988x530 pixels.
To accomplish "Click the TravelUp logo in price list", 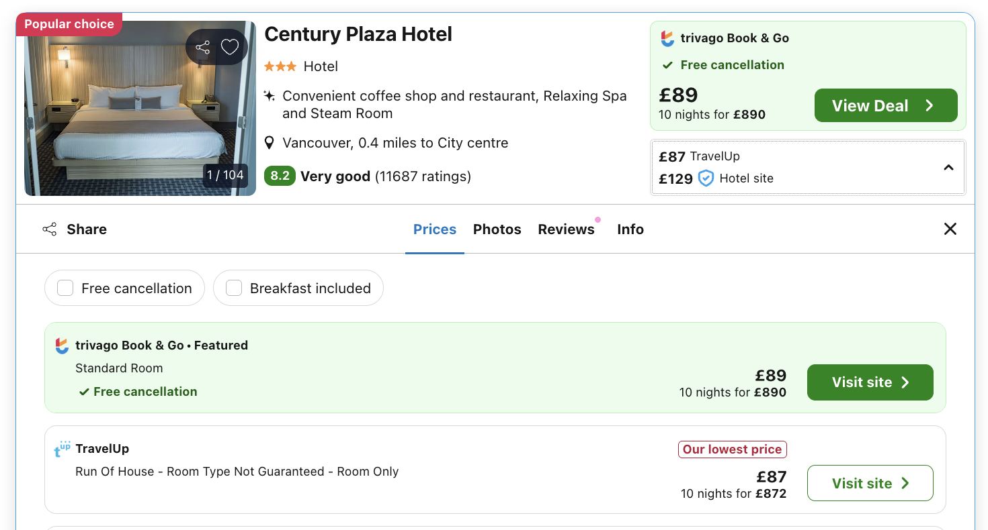I will (x=62, y=449).
